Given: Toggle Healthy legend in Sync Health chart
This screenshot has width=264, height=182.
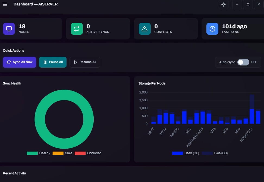Looking at the screenshot, I should tap(38, 153).
